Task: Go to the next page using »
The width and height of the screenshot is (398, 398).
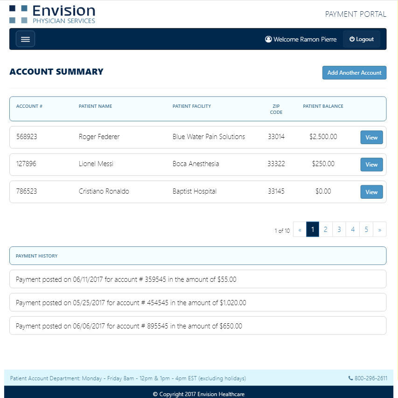Action: tap(380, 230)
